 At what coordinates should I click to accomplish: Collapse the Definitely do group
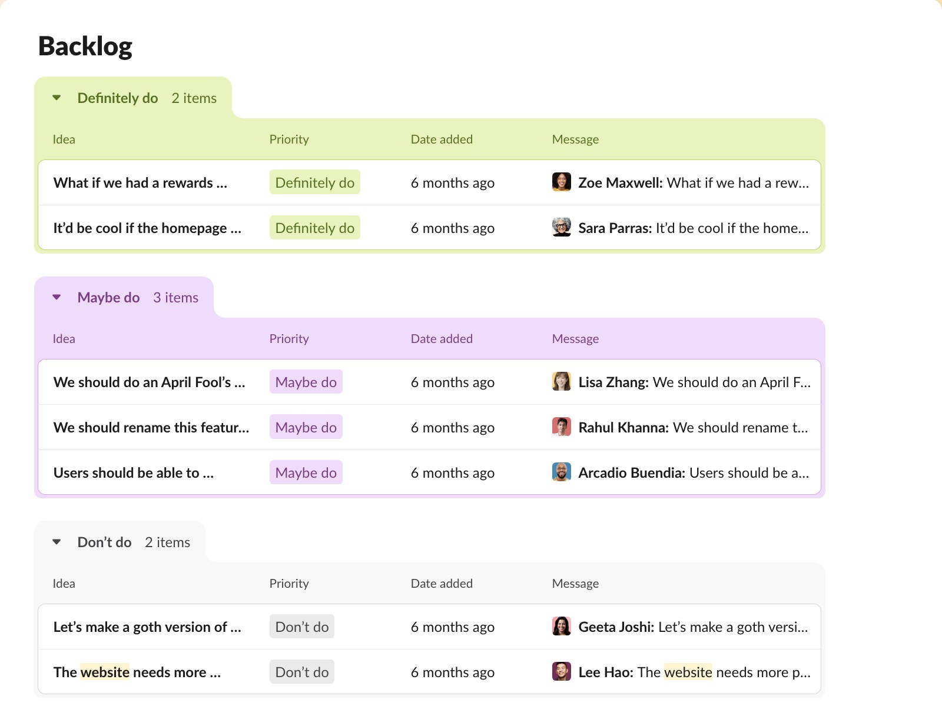coord(57,98)
